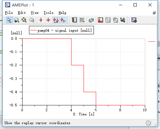Click the zoom-to-fit magnifier icon
Image resolution: width=160 pixels, height=129 pixels.
point(24,20)
